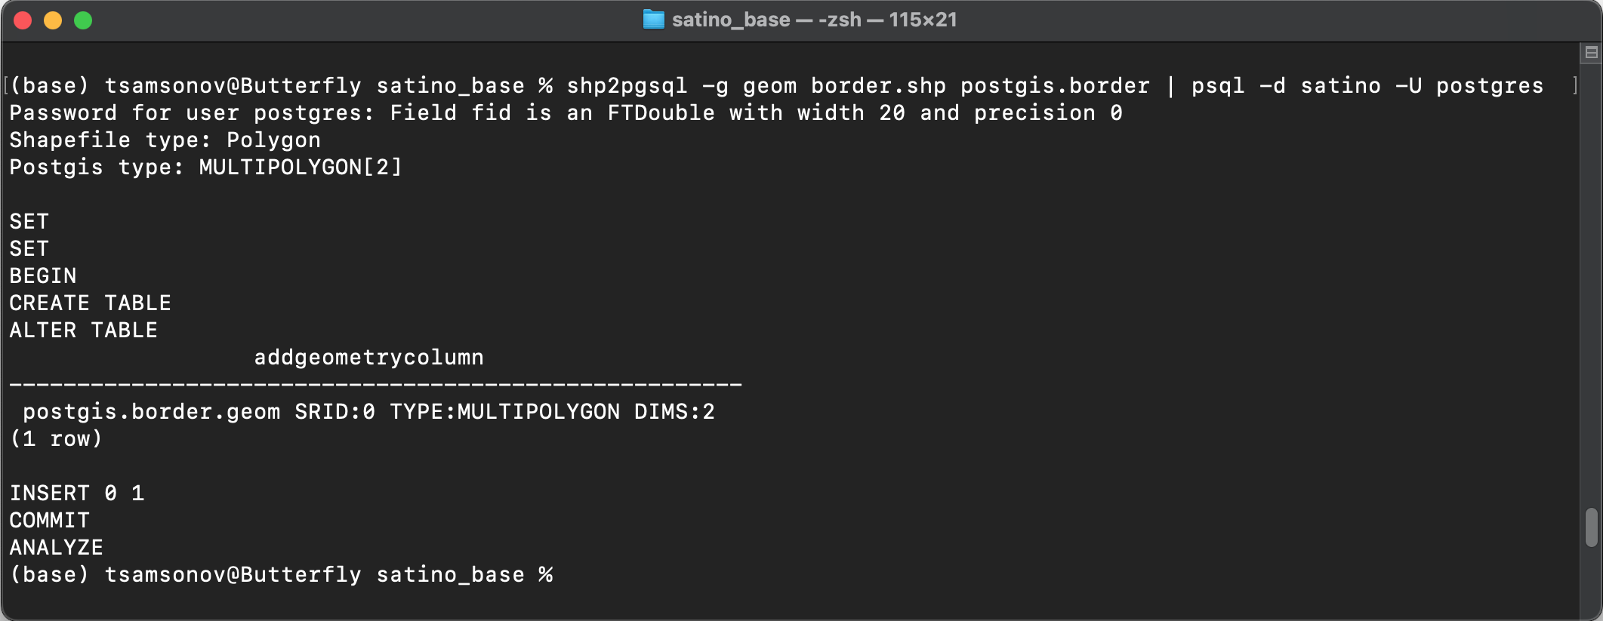This screenshot has width=1603, height=621.
Task: Zoom the window with the green button
Action: (83, 20)
